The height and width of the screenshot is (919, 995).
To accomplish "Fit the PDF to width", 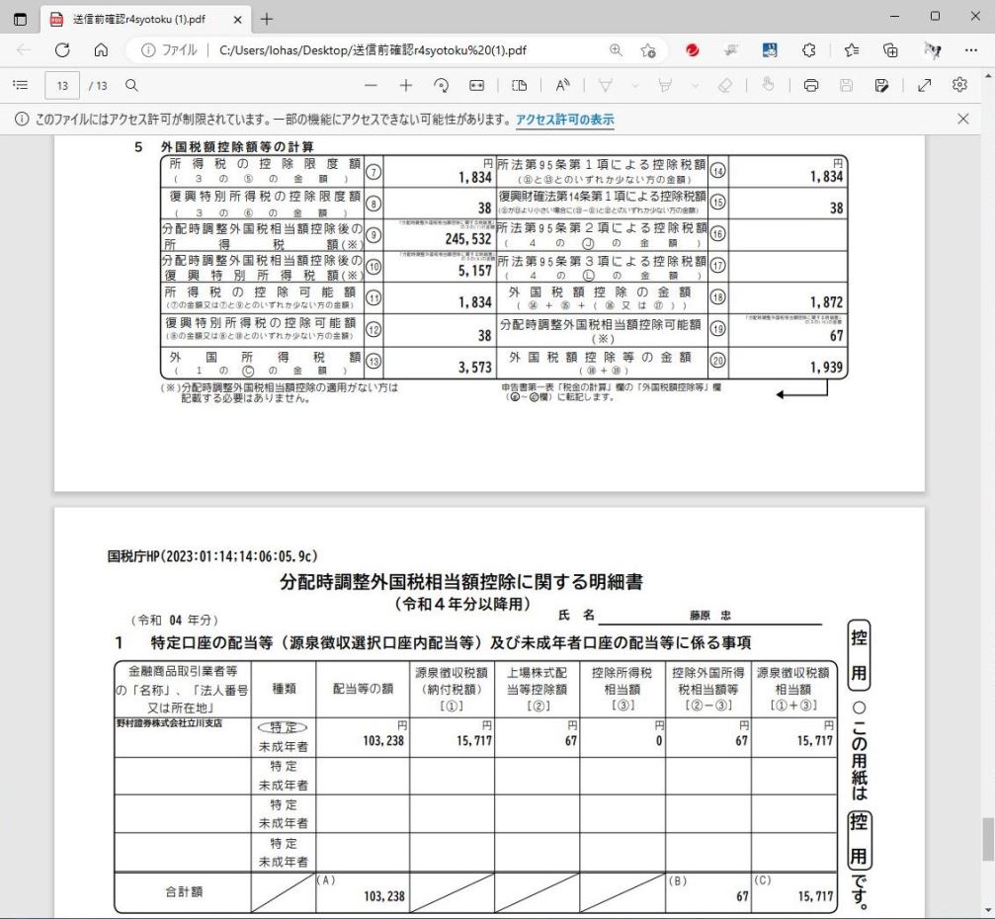I will click(x=476, y=86).
